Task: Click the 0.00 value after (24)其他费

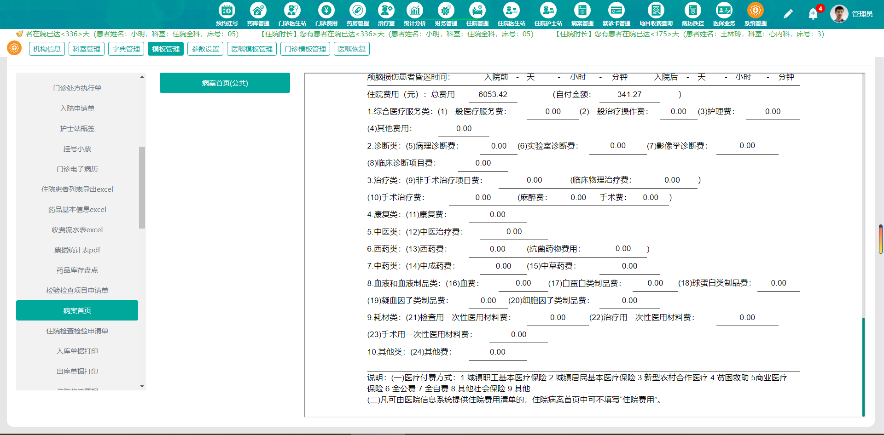Action: tap(498, 352)
